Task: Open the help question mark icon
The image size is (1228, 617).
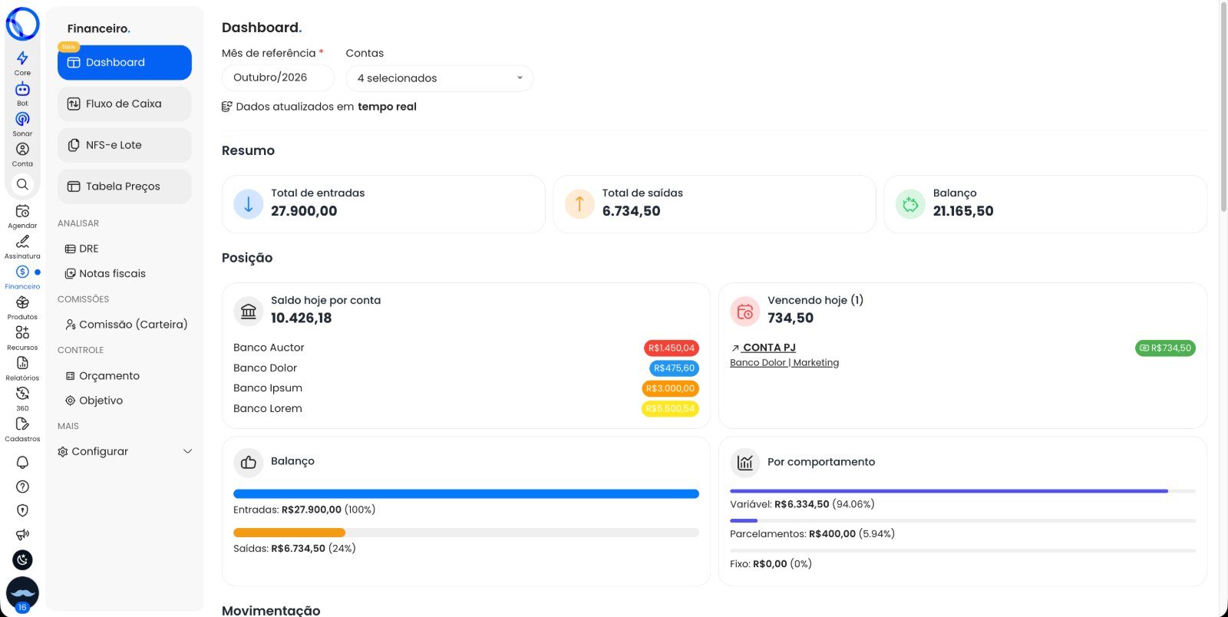Action: [x=22, y=487]
